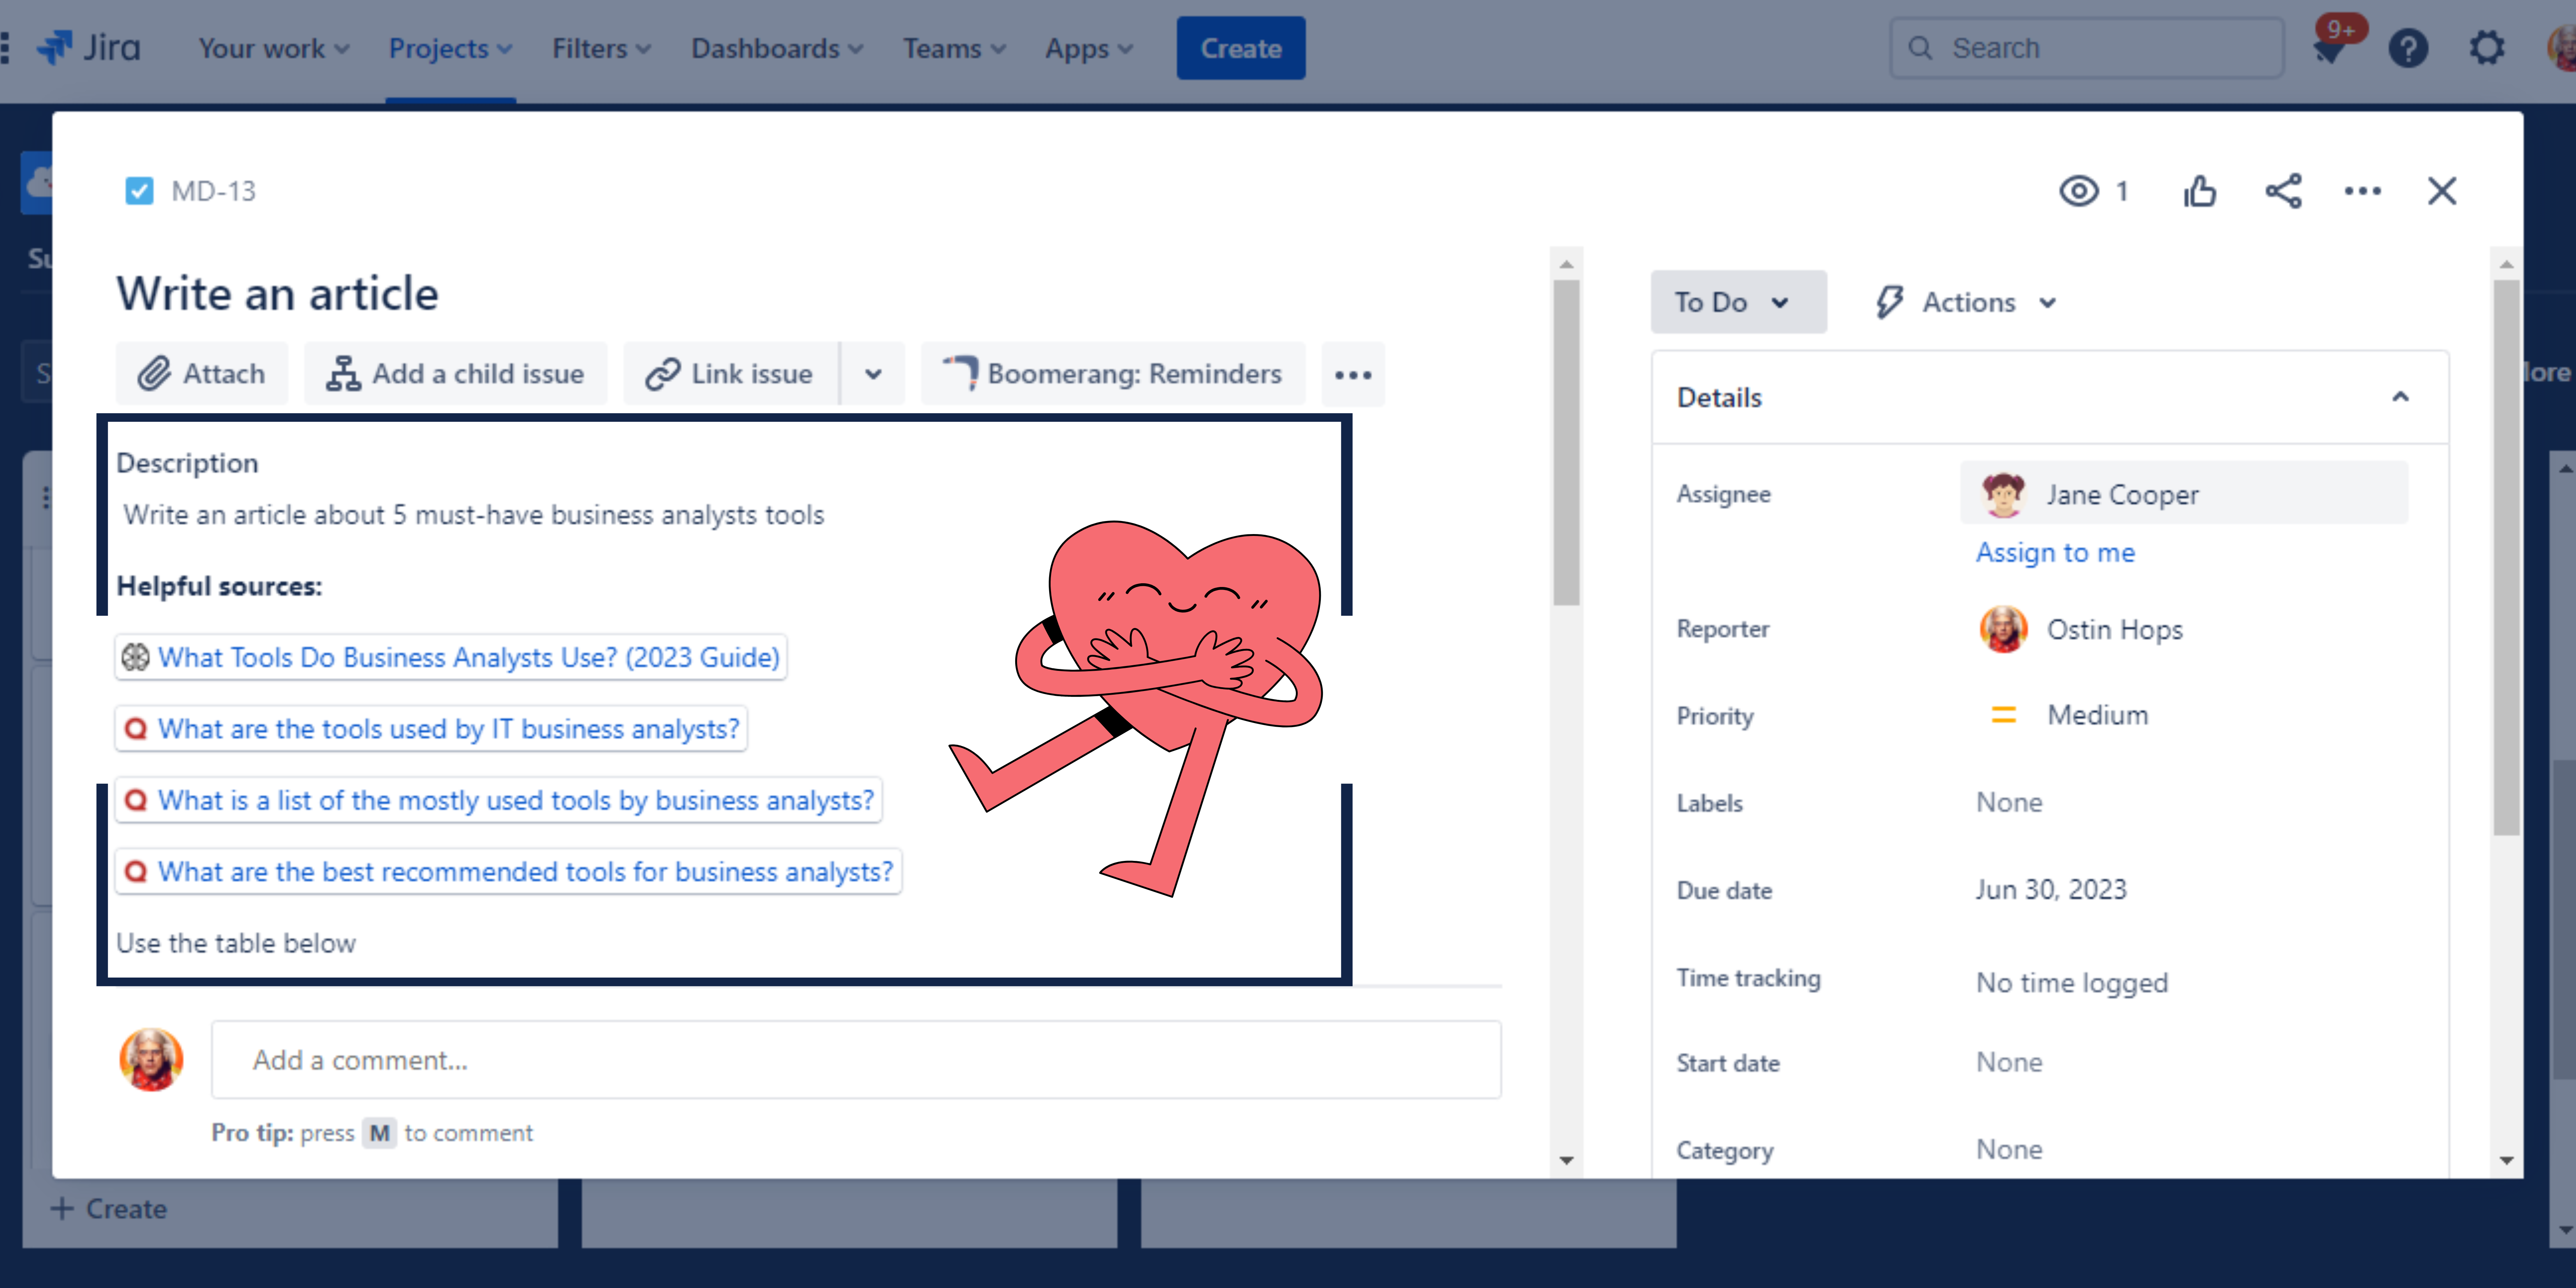Click the Add a comment field

(856, 1060)
